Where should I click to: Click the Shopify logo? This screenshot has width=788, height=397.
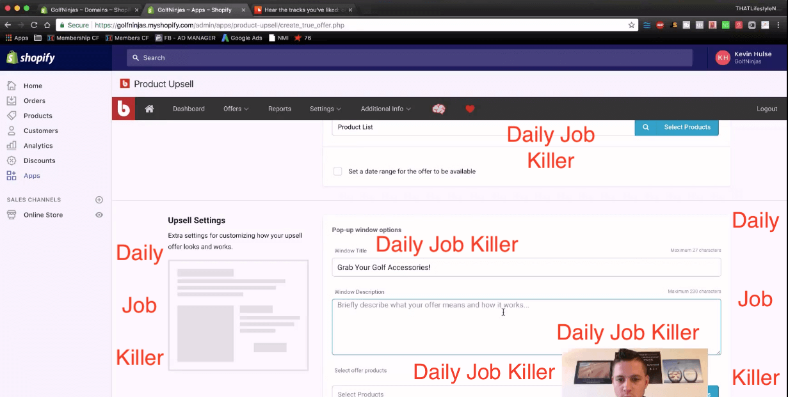click(x=31, y=58)
